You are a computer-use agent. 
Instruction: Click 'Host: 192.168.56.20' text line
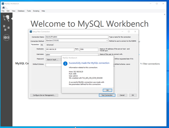[76, 72]
